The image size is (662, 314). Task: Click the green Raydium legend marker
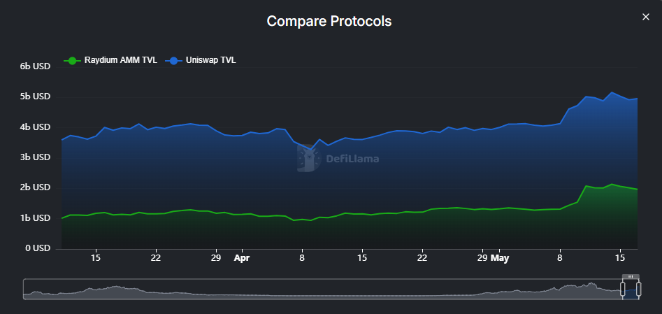pyautogui.click(x=72, y=61)
